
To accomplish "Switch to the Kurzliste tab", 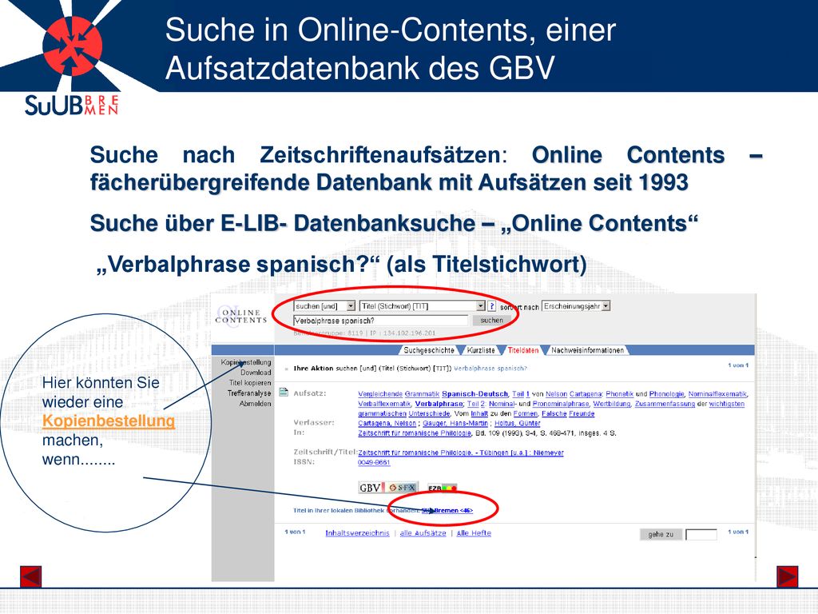I will pyautogui.click(x=480, y=350).
